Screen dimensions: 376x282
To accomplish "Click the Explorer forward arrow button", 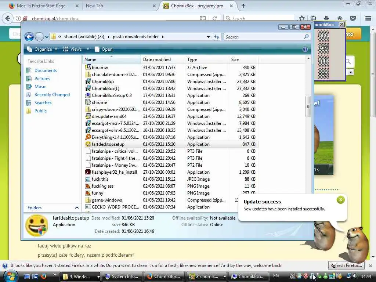I will click(39, 37).
